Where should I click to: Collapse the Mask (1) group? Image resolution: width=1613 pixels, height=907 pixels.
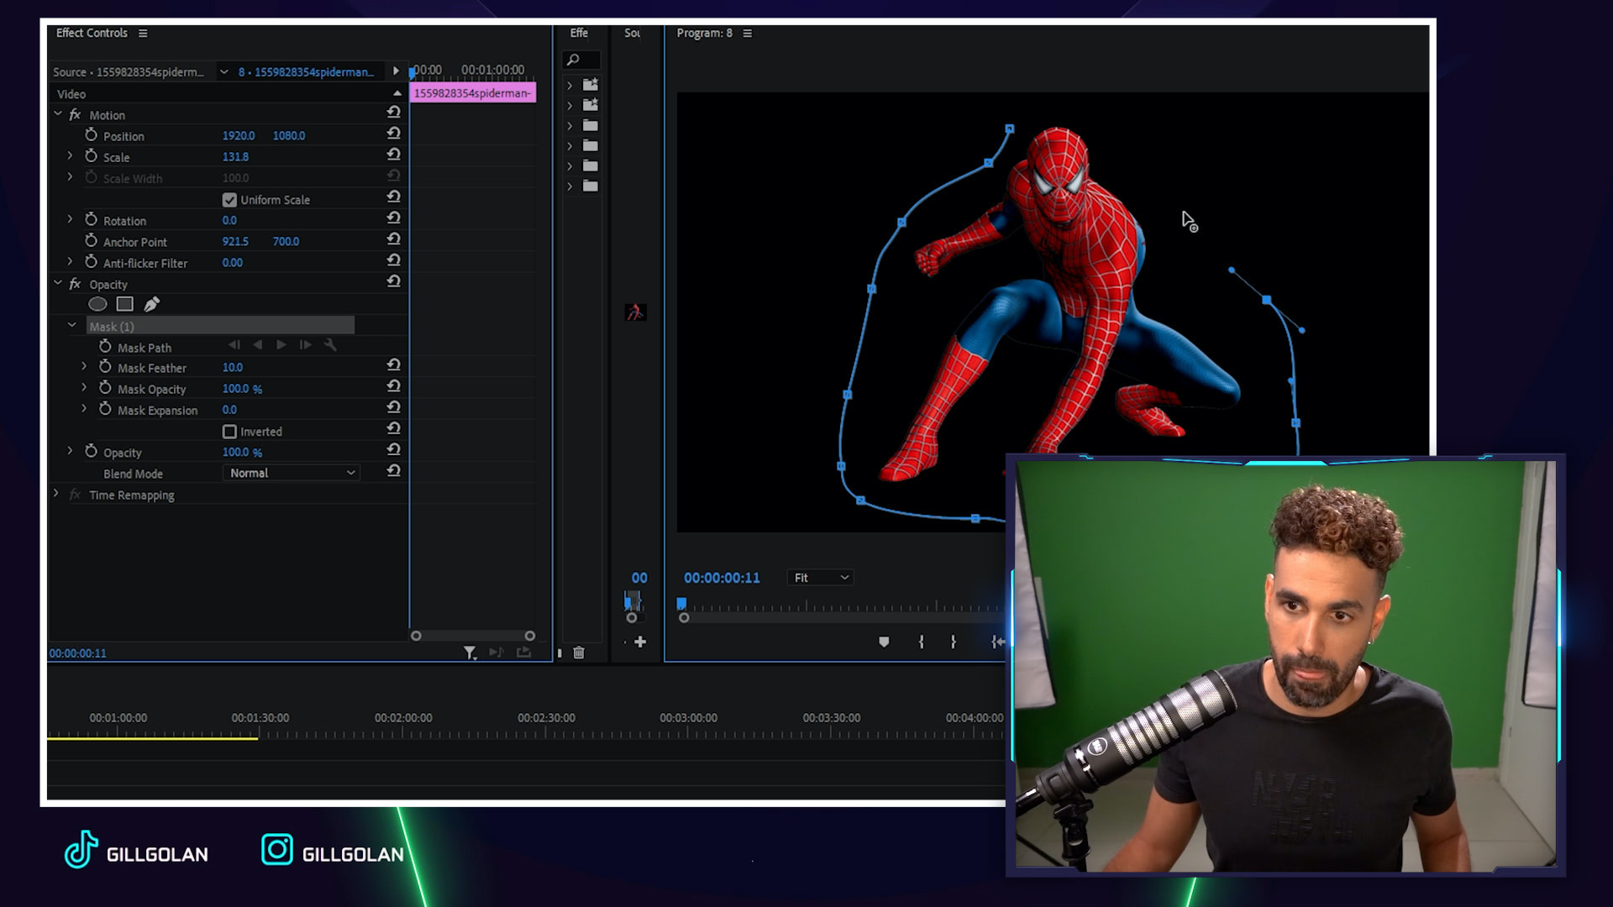72,326
